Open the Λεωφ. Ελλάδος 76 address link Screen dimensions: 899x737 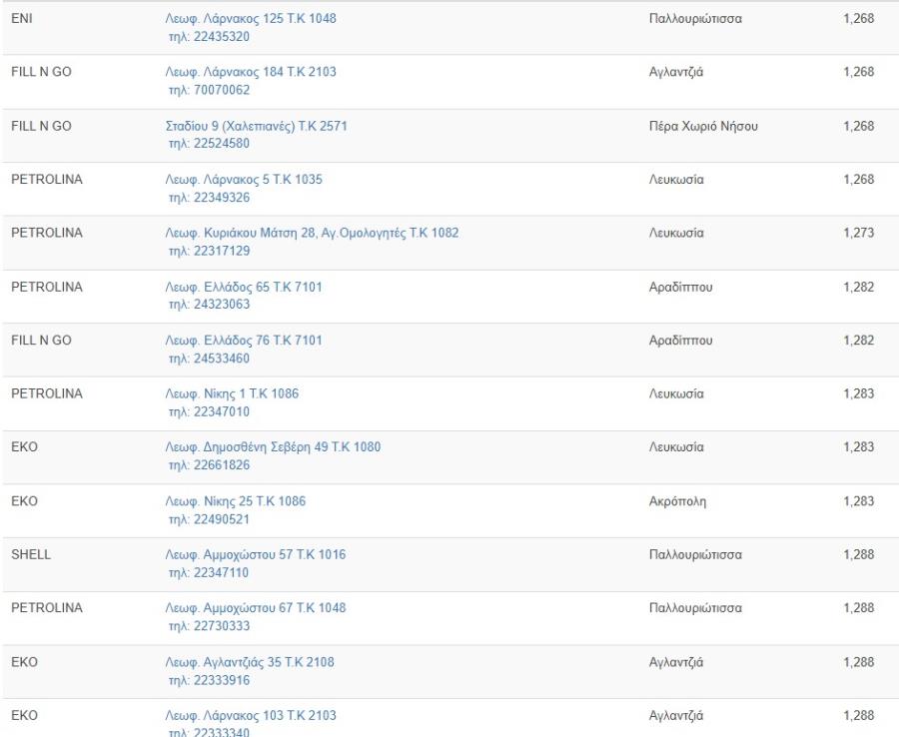tap(244, 342)
